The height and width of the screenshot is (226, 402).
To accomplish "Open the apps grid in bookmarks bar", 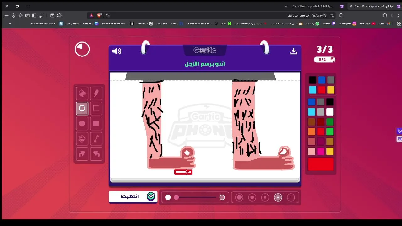I will tap(399, 24).
